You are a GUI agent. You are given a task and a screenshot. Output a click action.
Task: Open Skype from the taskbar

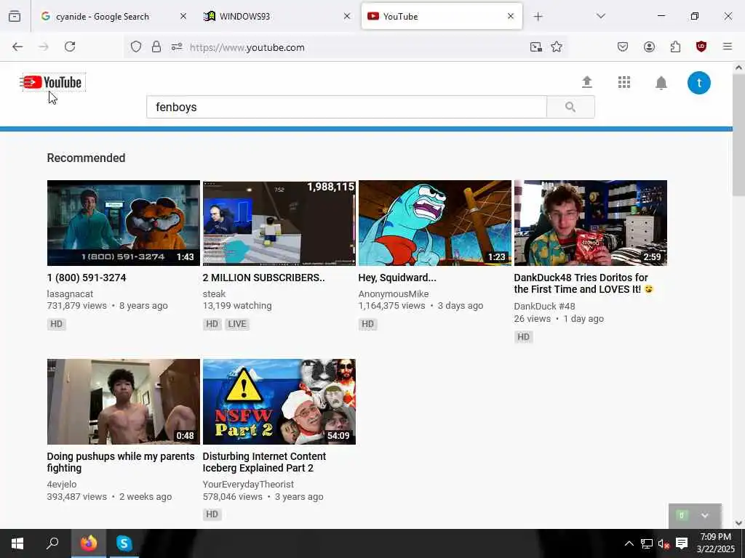pos(124,543)
